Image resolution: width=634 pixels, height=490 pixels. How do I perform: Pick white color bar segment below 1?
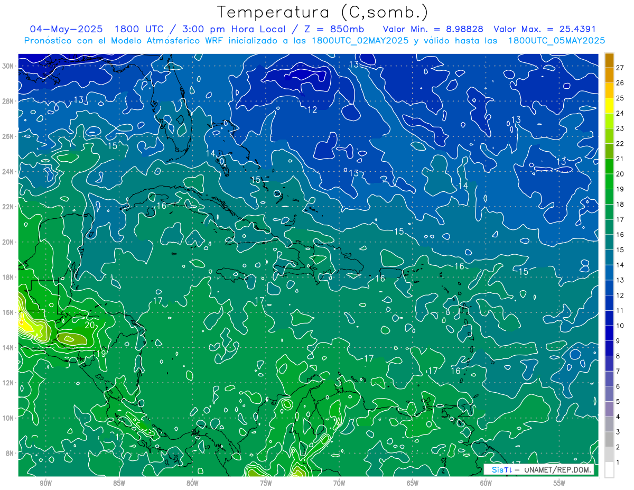point(609,470)
